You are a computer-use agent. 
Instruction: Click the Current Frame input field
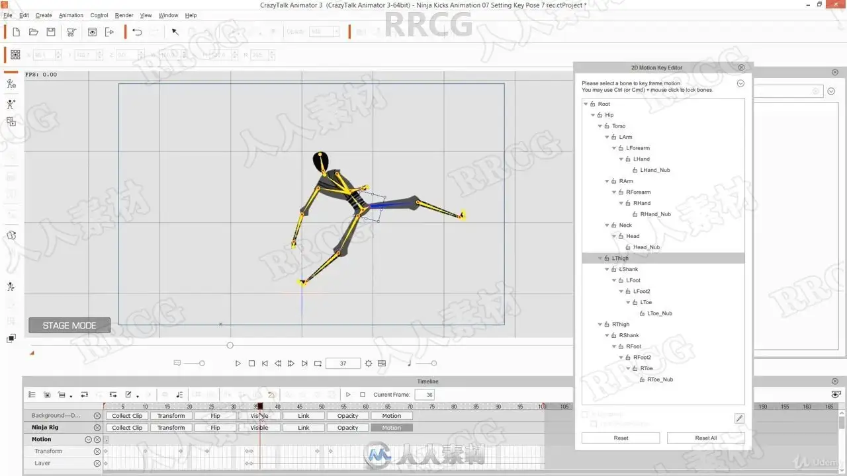point(424,395)
